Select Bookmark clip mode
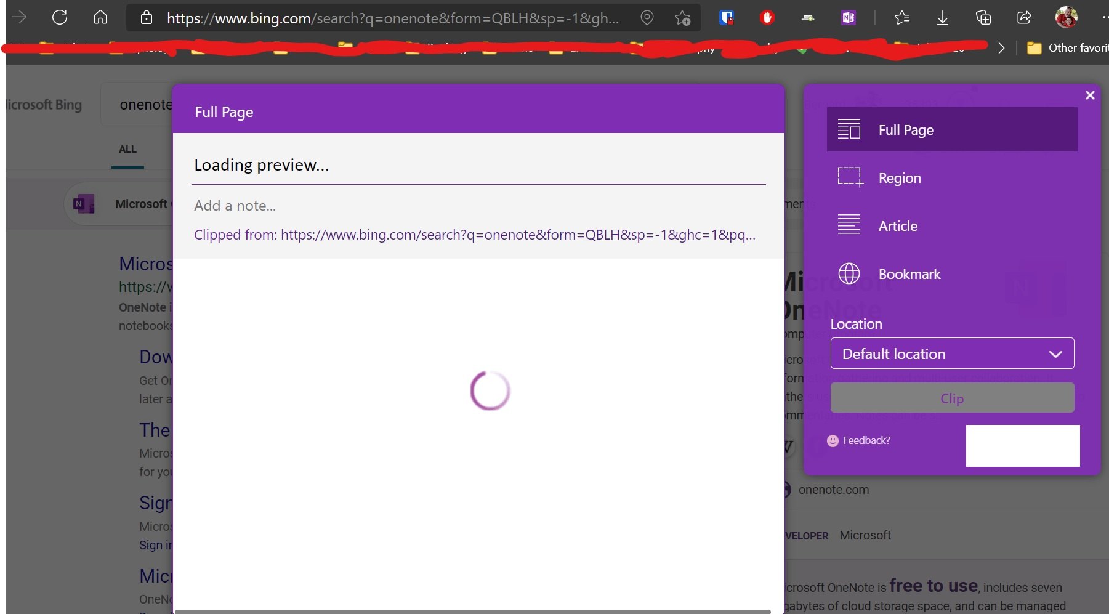This screenshot has height=614, width=1109. [952, 273]
